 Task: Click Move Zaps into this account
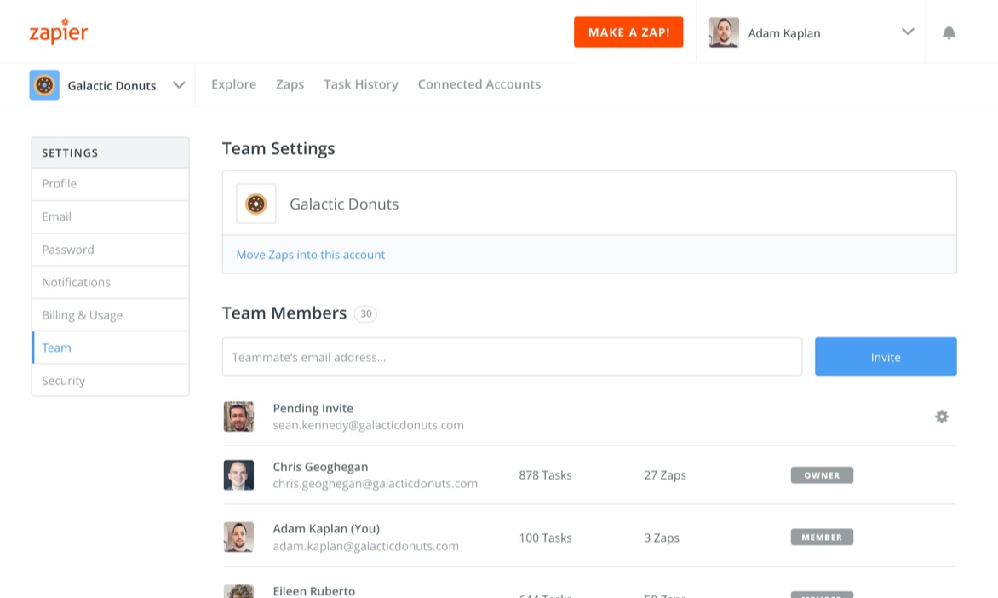click(x=310, y=255)
